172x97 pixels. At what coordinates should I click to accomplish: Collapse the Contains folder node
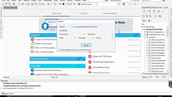pos(145,37)
